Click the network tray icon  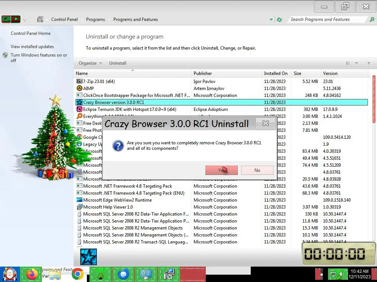pyautogui.click(x=333, y=275)
